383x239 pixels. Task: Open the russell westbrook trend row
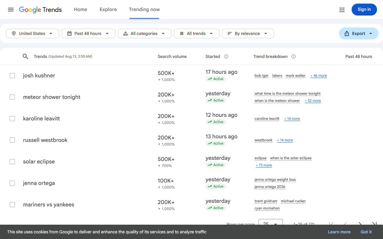[45, 140]
